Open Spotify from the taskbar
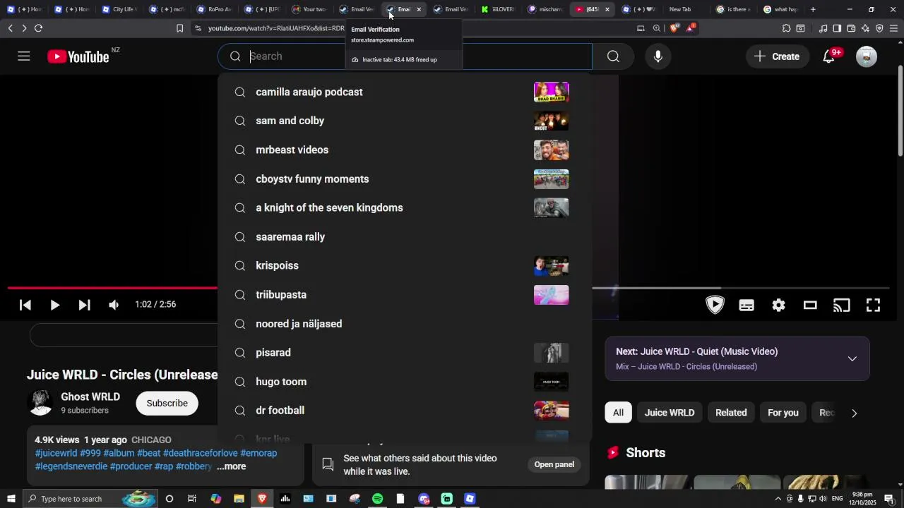This screenshot has width=904, height=508. [x=377, y=499]
